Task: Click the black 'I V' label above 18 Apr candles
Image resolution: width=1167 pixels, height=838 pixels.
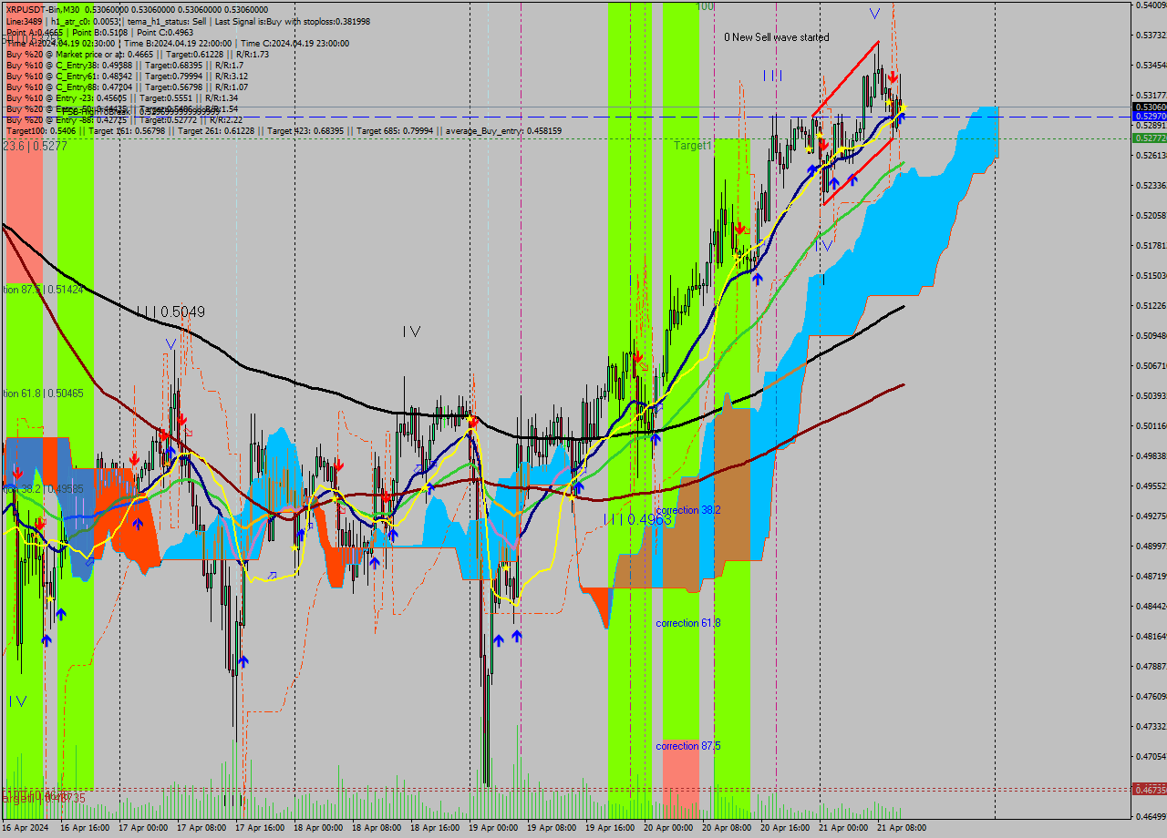Action: (411, 332)
